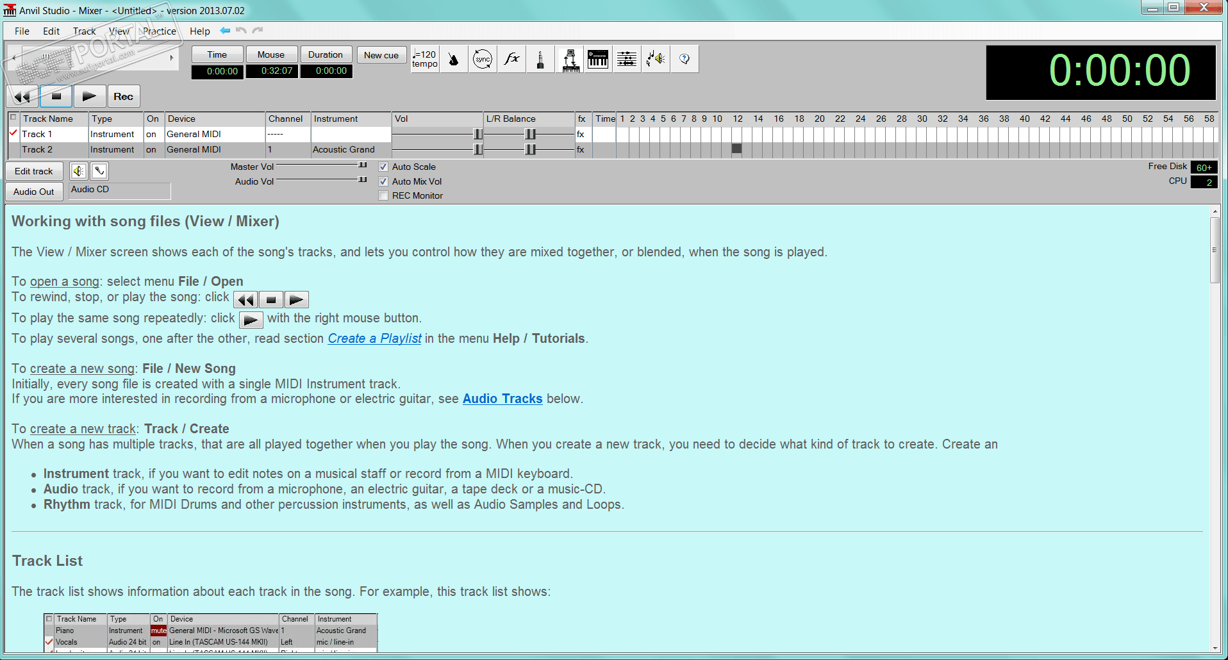This screenshot has height=660, width=1228.
Task: Click the dark note block in Track 2 timeline
Action: tap(737, 149)
